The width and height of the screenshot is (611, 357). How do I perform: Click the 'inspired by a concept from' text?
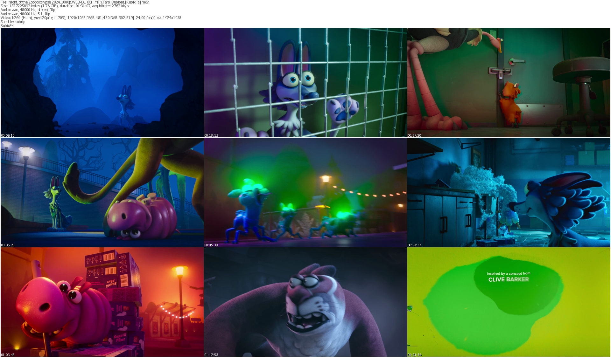coord(509,273)
